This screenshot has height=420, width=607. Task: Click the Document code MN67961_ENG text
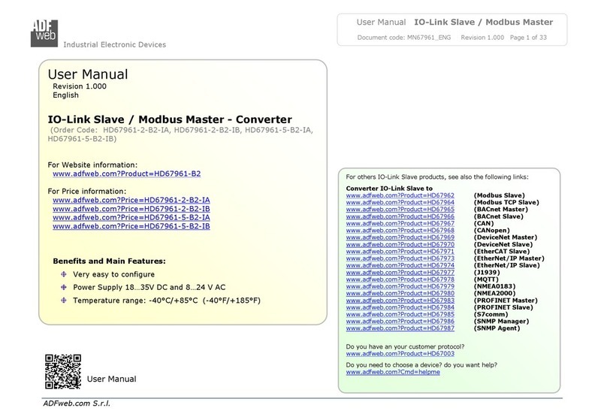point(404,38)
